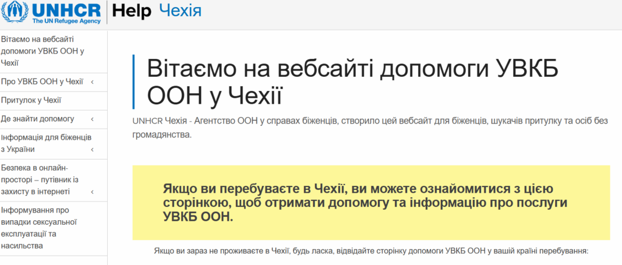The height and width of the screenshot is (265, 622).
Task: Click the 'UNHCR Чехія - Агентство ООН' intro paragraph
Action: click(x=370, y=128)
